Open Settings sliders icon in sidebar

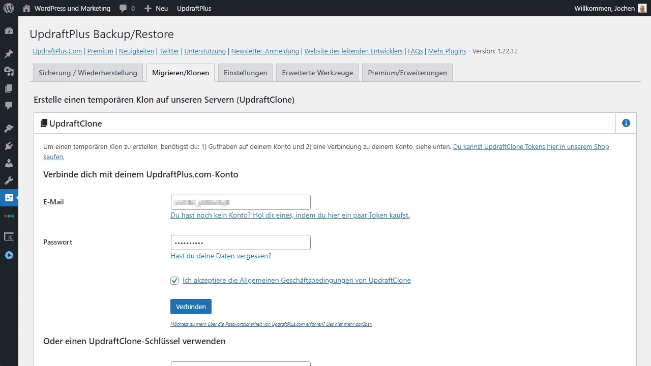tap(9, 198)
